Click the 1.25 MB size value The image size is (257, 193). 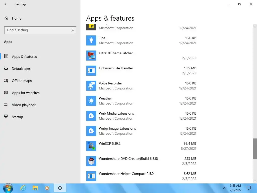(x=190, y=68)
